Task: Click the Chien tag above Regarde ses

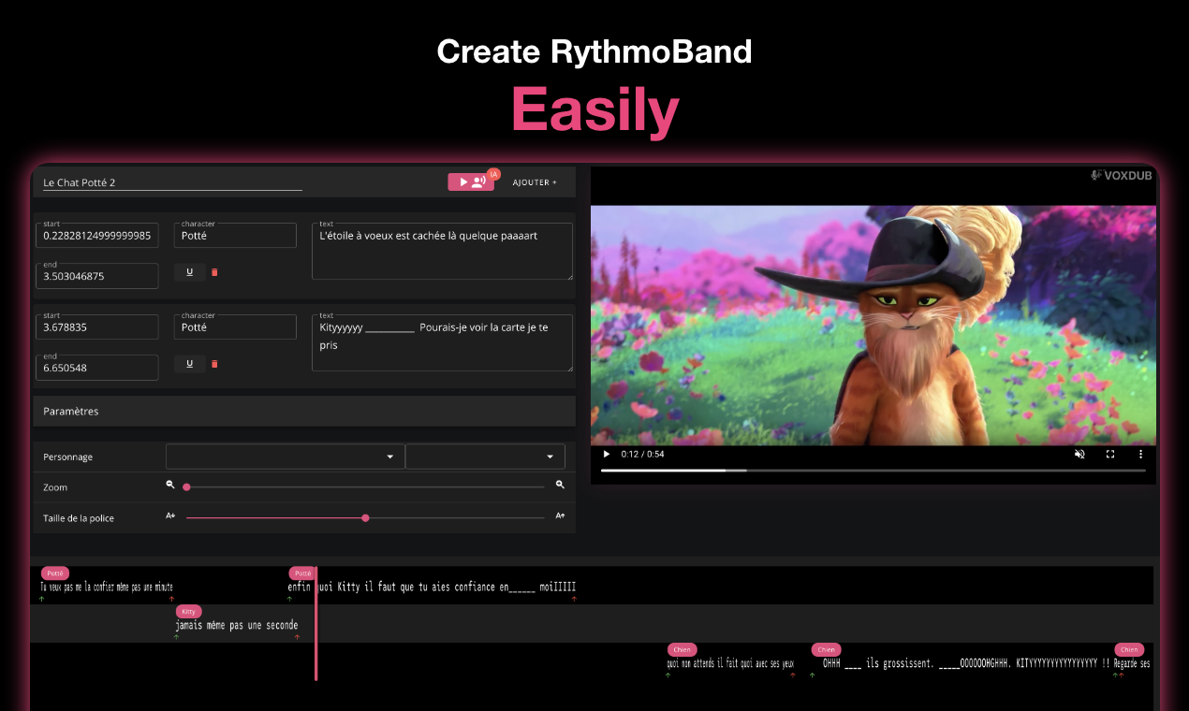Action: (1129, 649)
